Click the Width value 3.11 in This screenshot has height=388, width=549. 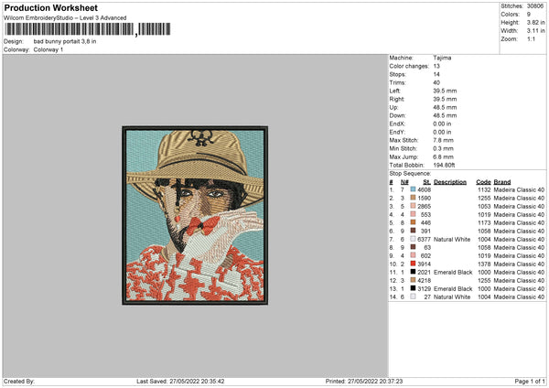pos(535,31)
